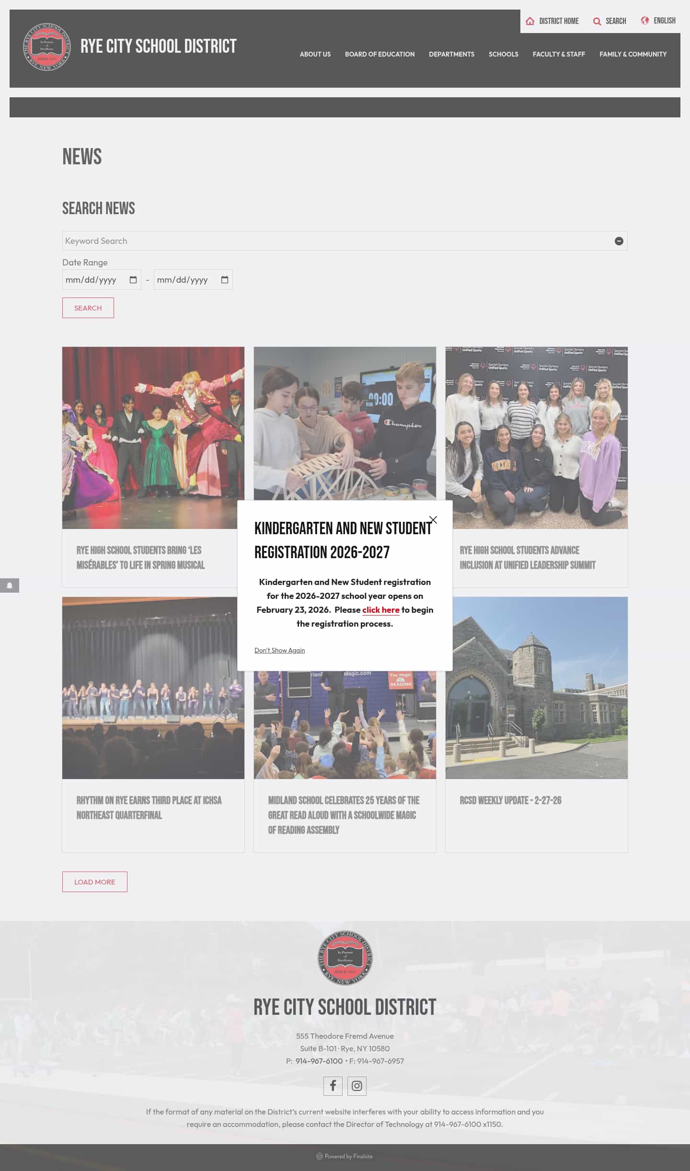Open the Unified Leadership Summit headline
The image size is (690, 1171).
(x=528, y=558)
